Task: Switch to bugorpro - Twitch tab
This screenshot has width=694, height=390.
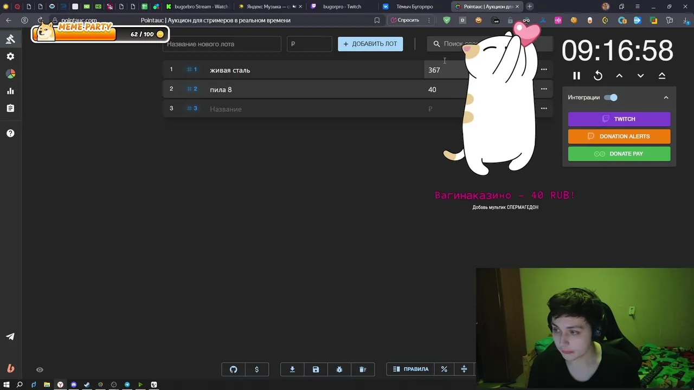Action: (x=342, y=6)
